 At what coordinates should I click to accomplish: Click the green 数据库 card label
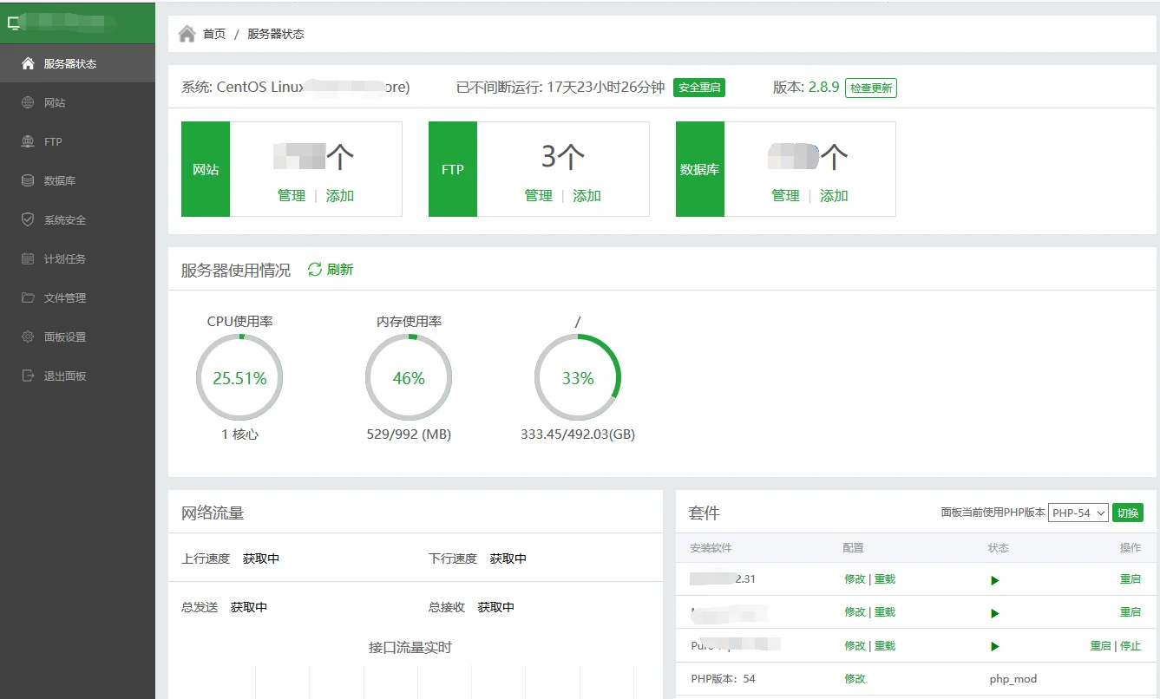700,169
